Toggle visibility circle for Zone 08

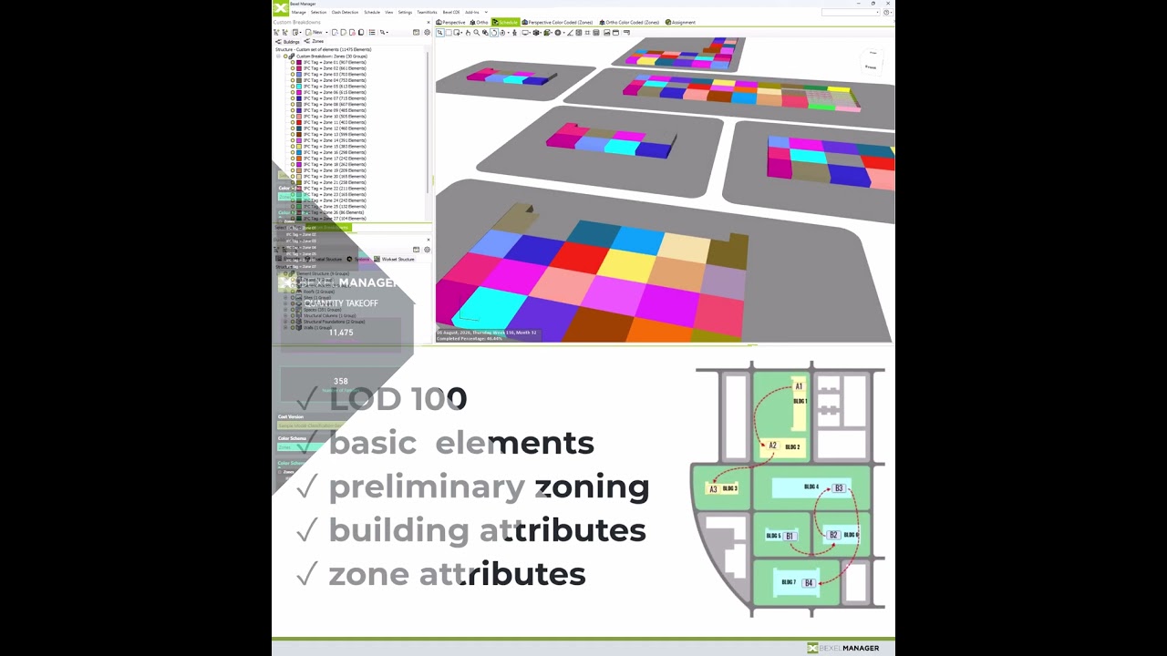293,104
